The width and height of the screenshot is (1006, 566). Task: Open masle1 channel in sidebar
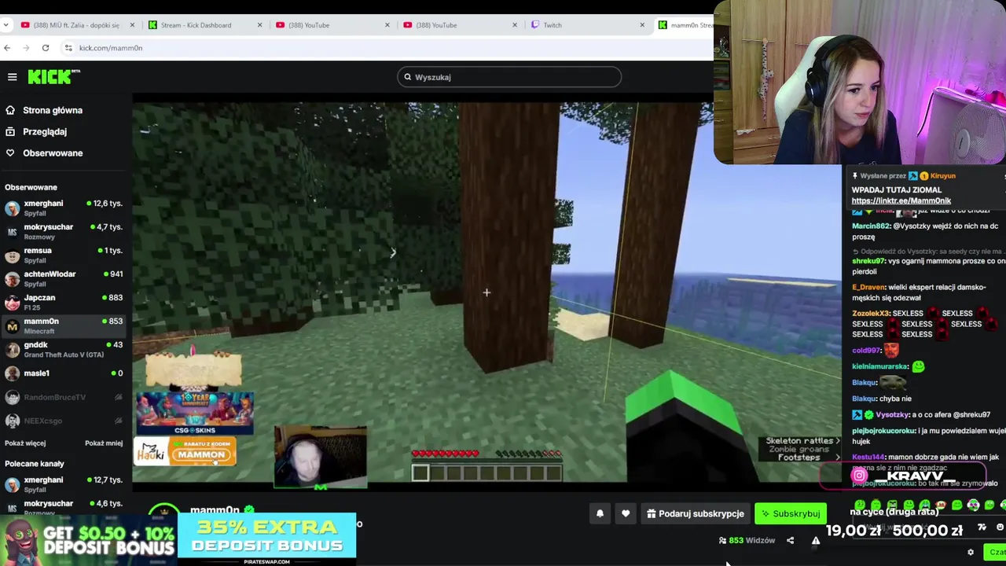click(64, 373)
